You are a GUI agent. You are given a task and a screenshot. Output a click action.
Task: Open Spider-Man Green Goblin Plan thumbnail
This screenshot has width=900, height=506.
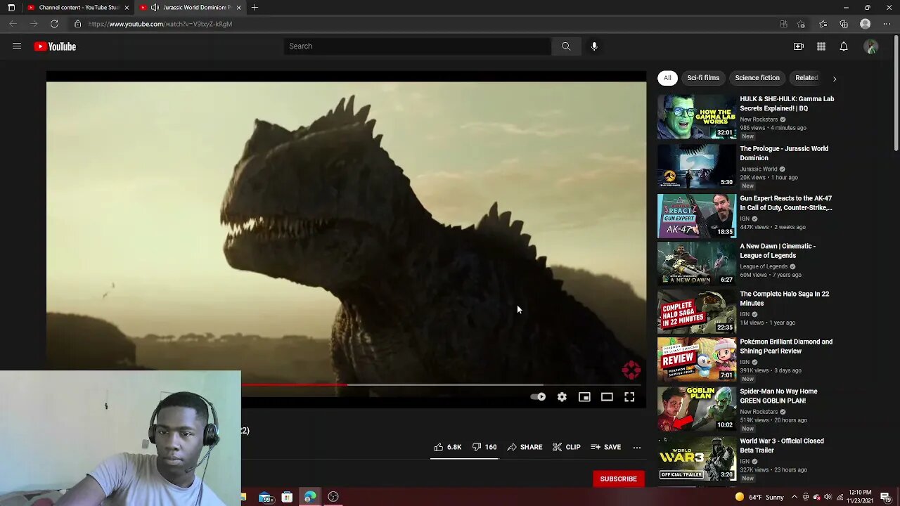(x=697, y=409)
